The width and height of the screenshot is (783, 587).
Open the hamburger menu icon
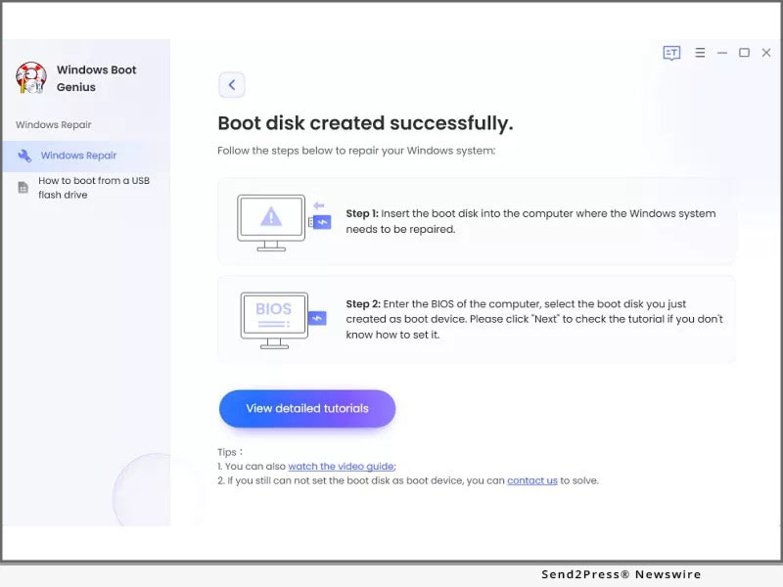point(700,53)
